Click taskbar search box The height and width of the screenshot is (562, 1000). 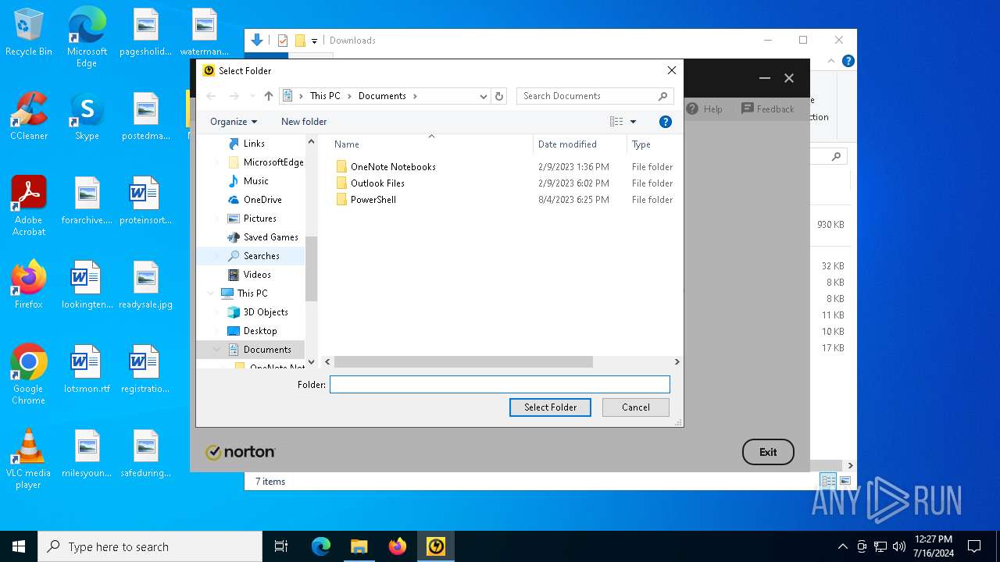point(150,546)
